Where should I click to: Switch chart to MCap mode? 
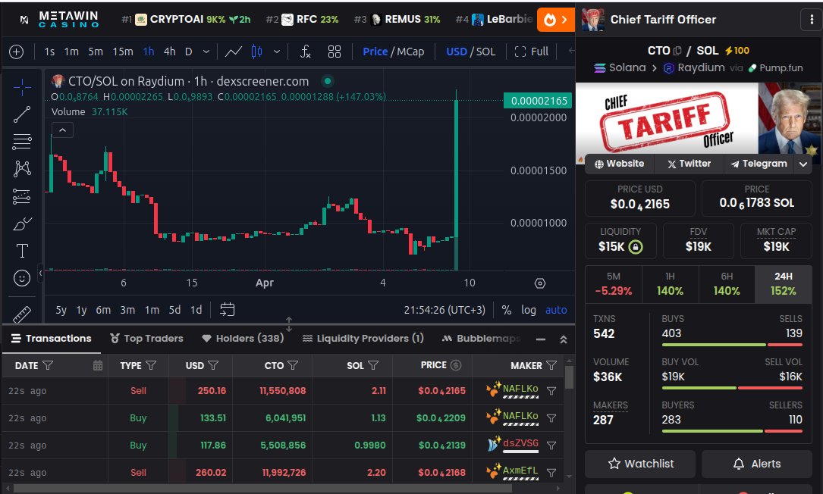point(410,52)
